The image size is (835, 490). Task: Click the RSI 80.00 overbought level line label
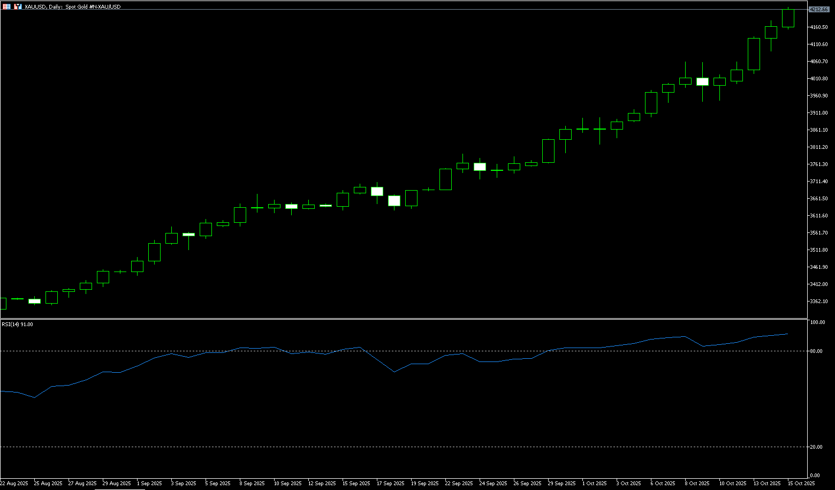817,351
